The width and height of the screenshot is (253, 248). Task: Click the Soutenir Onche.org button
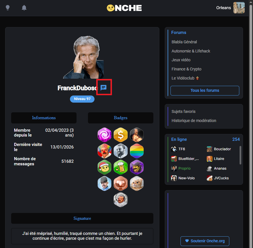(x=205, y=241)
